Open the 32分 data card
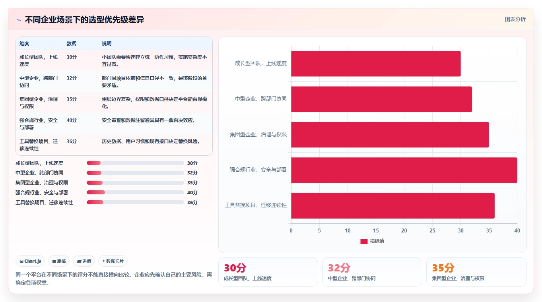This screenshot has width=542, height=302. pos(372,272)
